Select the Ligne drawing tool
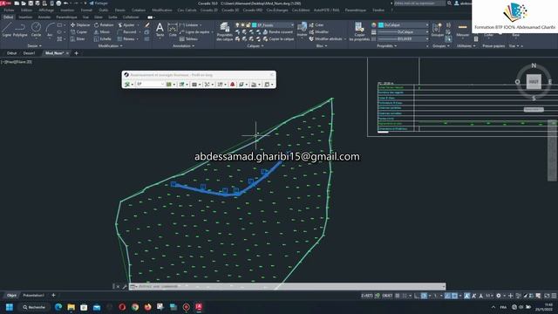Viewport: 558px width, 314px height. (x=7, y=30)
